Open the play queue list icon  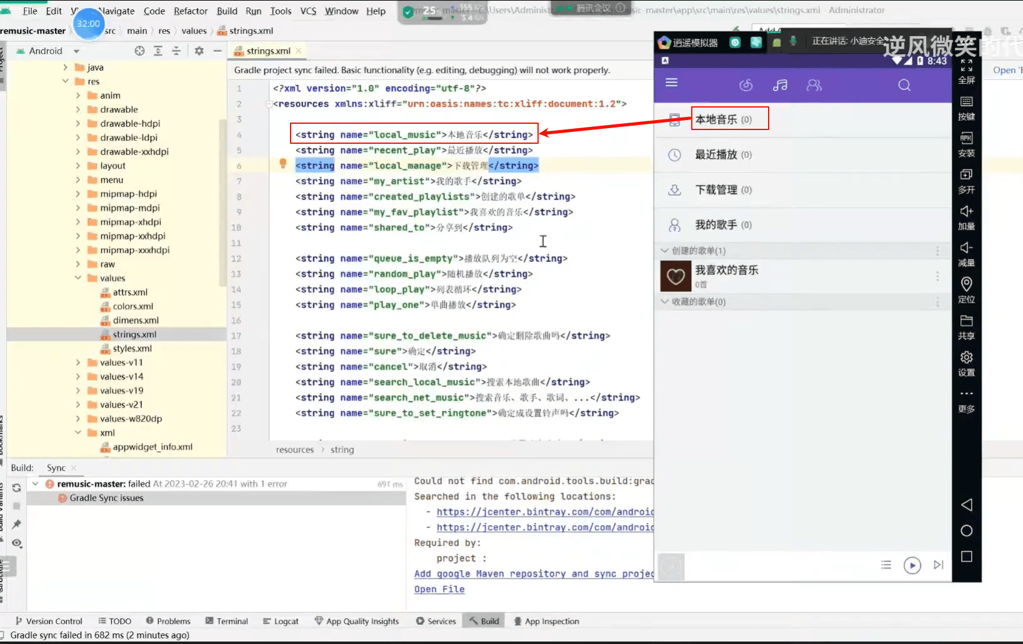[886, 565]
